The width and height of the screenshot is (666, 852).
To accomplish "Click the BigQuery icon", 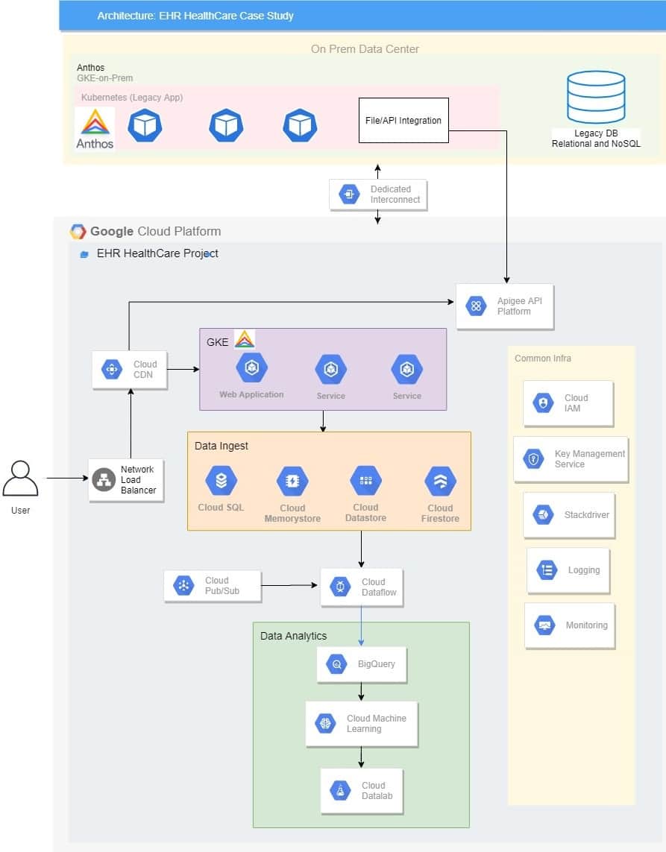I will [x=336, y=664].
